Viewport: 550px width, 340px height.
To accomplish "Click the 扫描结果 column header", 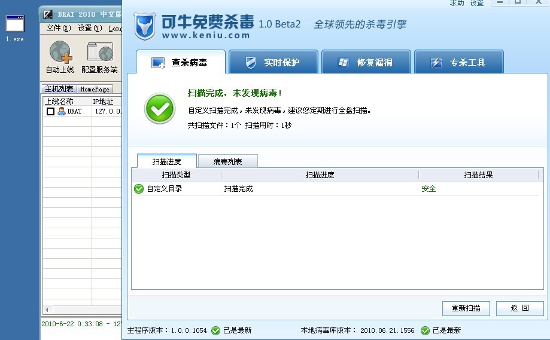I will (x=478, y=174).
